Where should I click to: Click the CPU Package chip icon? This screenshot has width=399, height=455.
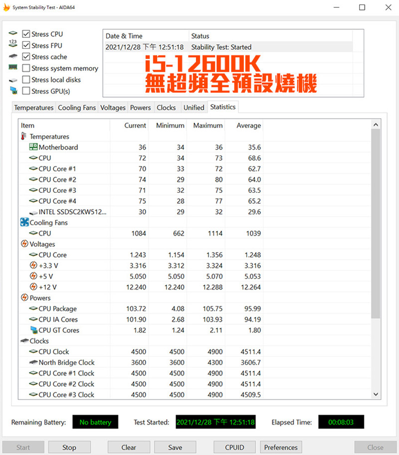(34, 308)
